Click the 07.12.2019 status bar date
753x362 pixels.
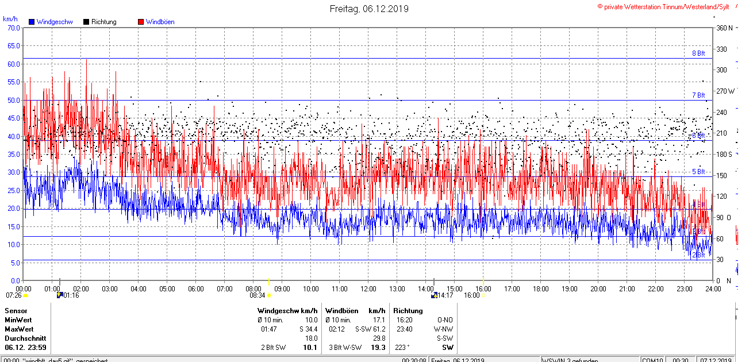pyautogui.click(x=716, y=360)
